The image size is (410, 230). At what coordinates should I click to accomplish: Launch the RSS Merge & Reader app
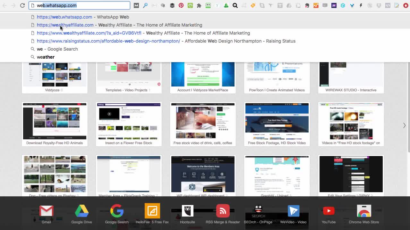pyautogui.click(x=223, y=214)
